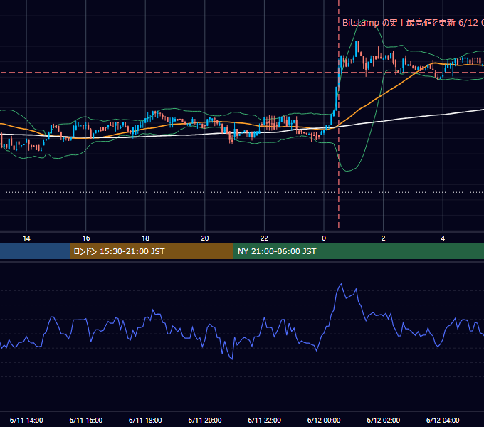Click the hour label 22 on the chart axis

[x=264, y=238]
